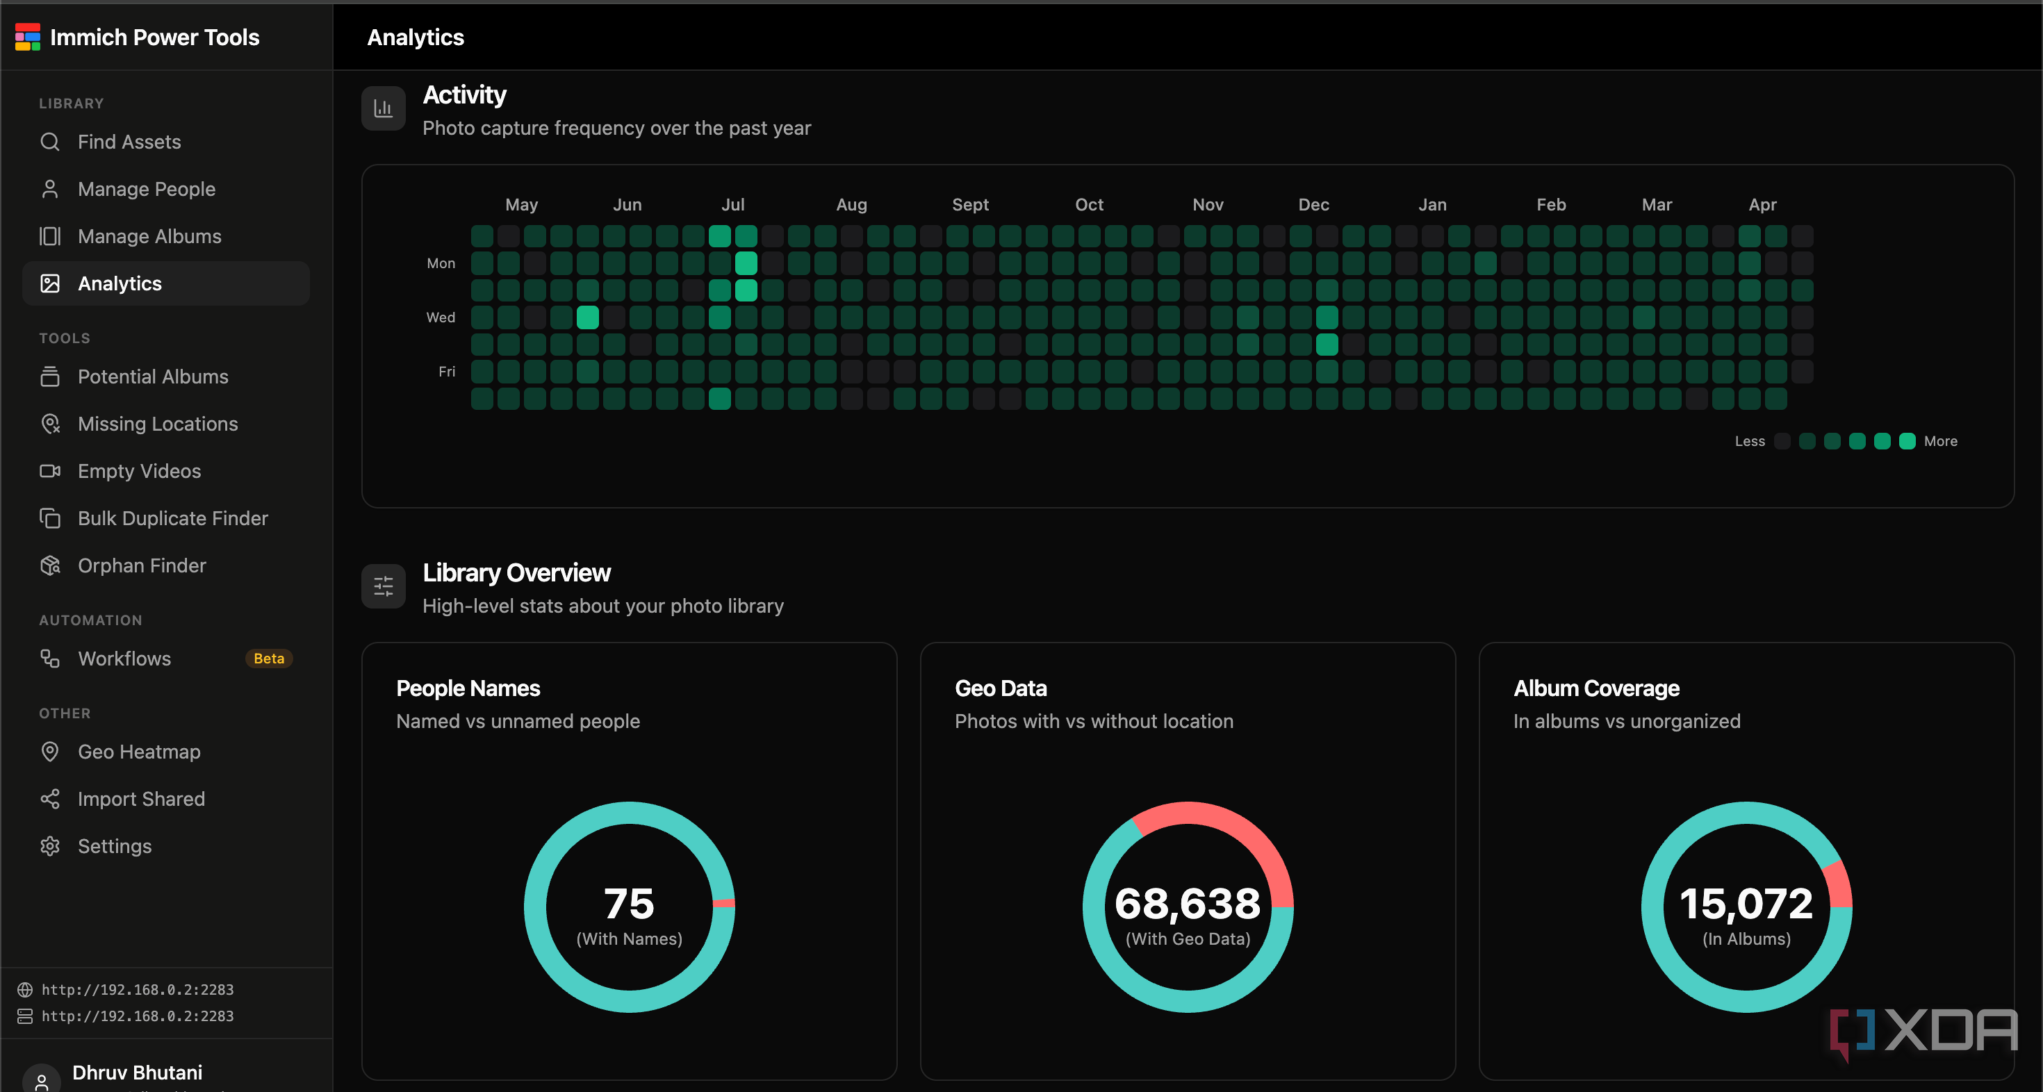Viewport: 2043px width, 1092px height.
Task: Open Find Assets search icon
Action: pyautogui.click(x=50, y=142)
